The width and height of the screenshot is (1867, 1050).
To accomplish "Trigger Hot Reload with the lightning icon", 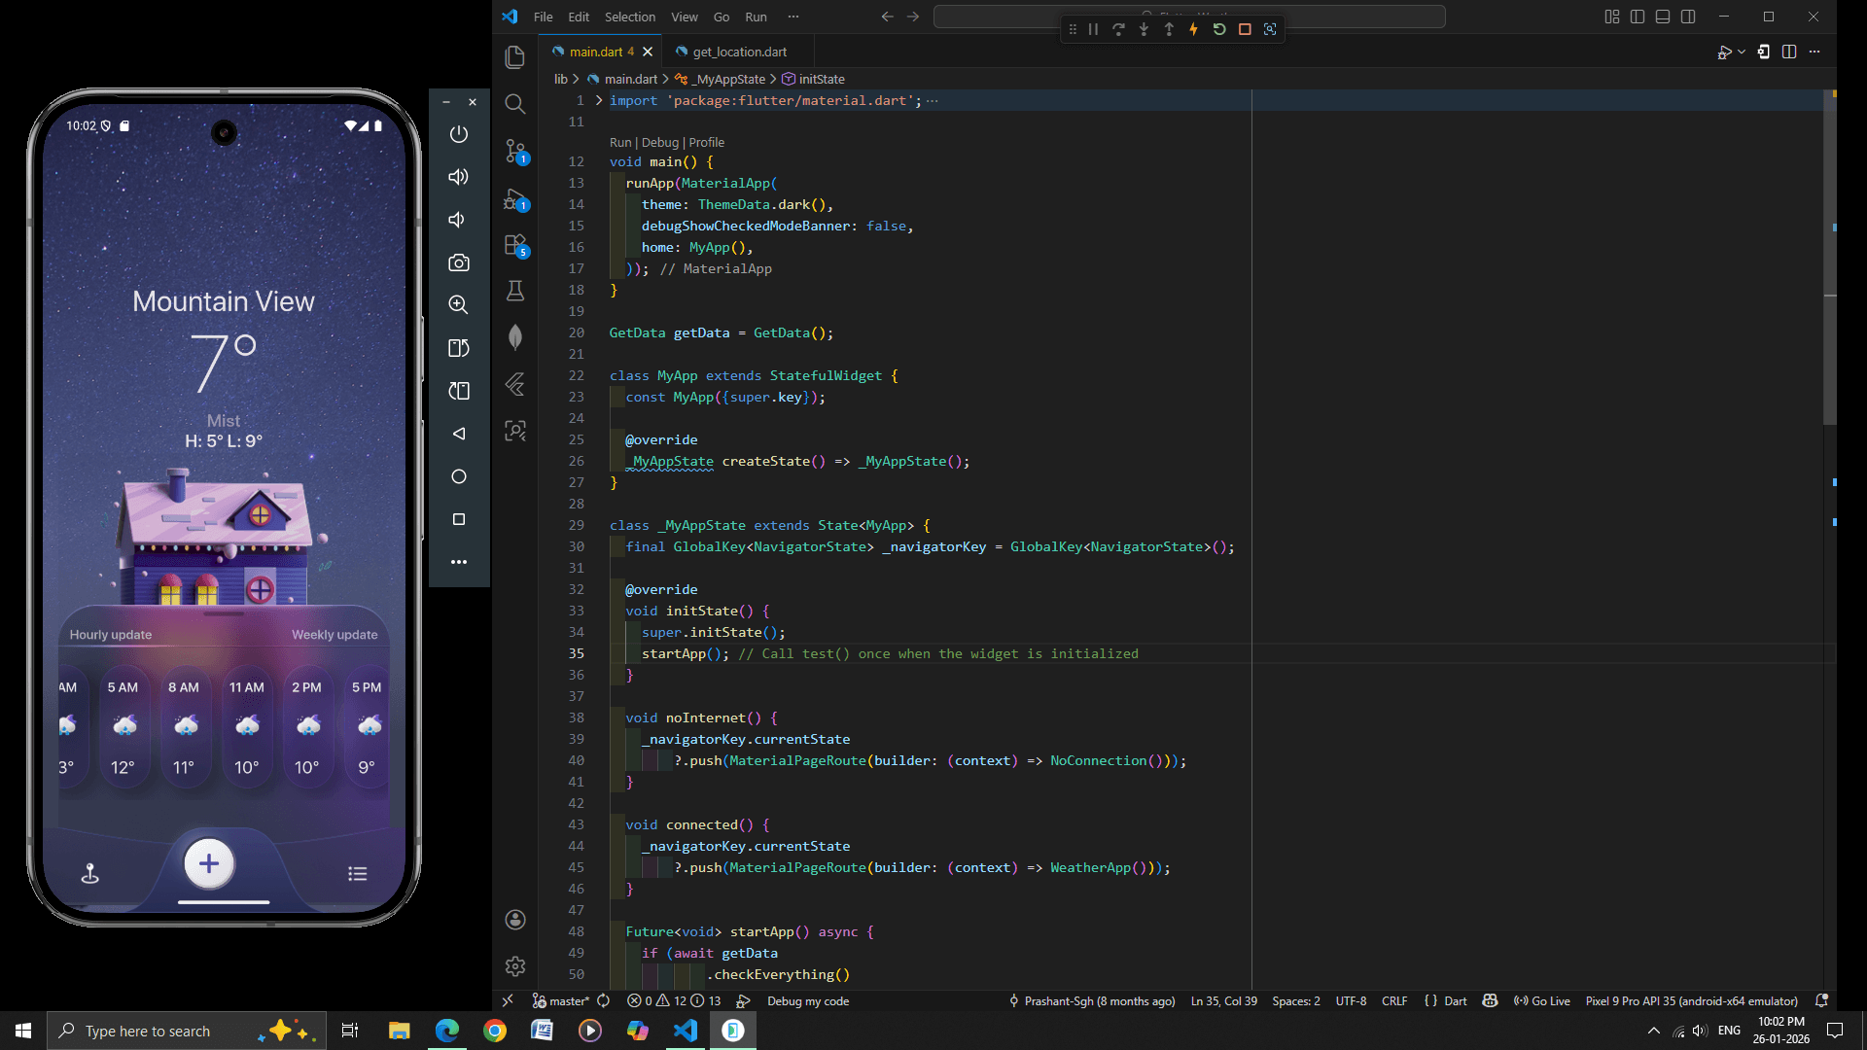I will (x=1193, y=29).
